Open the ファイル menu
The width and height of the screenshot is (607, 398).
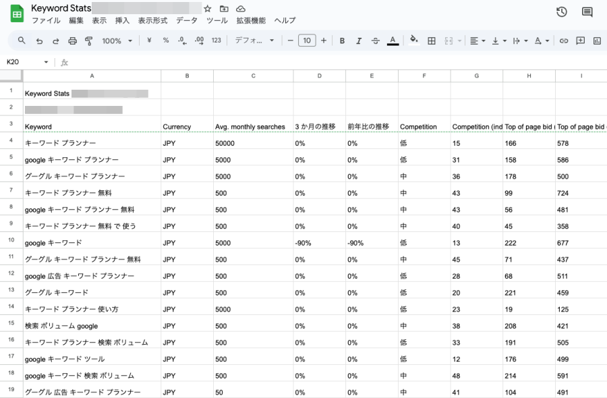point(46,20)
